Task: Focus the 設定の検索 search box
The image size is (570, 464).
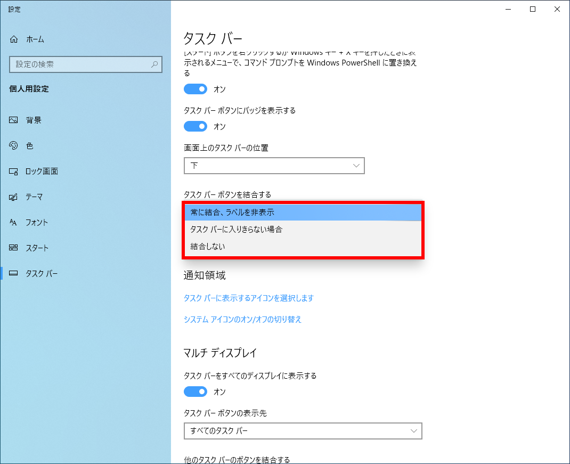Action: click(85, 64)
